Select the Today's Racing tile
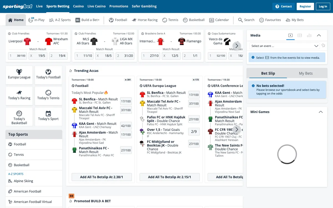The image size is (333, 208). point(19,96)
